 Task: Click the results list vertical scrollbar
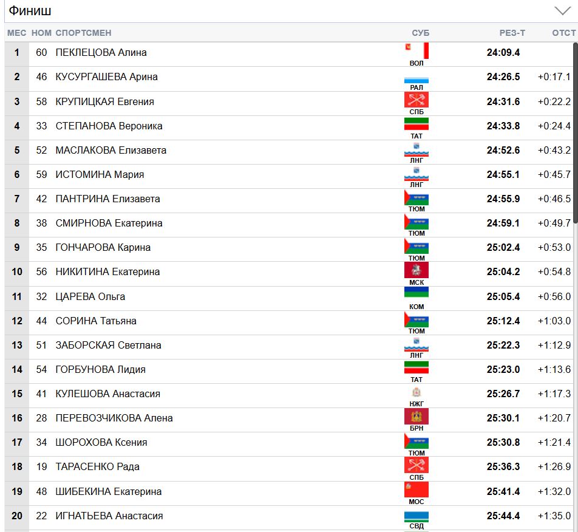click(x=575, y=134)
